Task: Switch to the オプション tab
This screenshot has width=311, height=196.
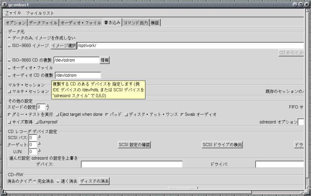Action: click(16, 23)
